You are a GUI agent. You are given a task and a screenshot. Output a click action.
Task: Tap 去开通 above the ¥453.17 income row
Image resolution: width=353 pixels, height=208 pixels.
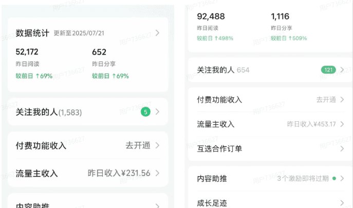326,100
